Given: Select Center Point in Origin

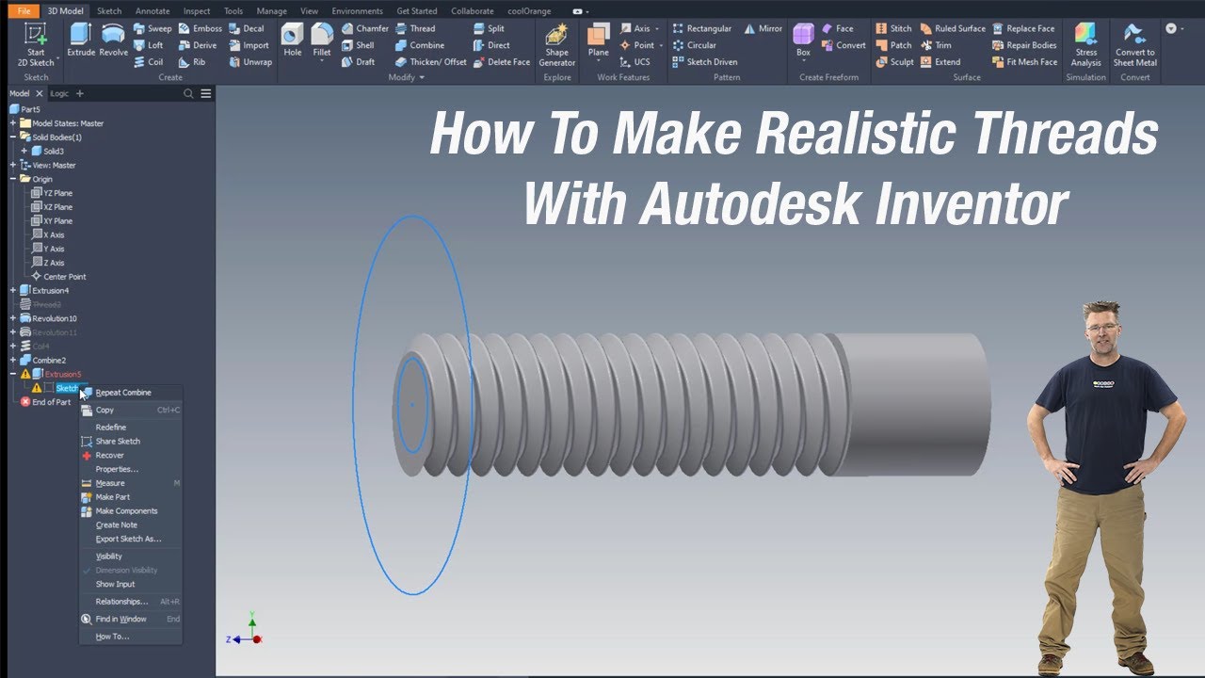Looking at the screenshot, I should (58, 277).
